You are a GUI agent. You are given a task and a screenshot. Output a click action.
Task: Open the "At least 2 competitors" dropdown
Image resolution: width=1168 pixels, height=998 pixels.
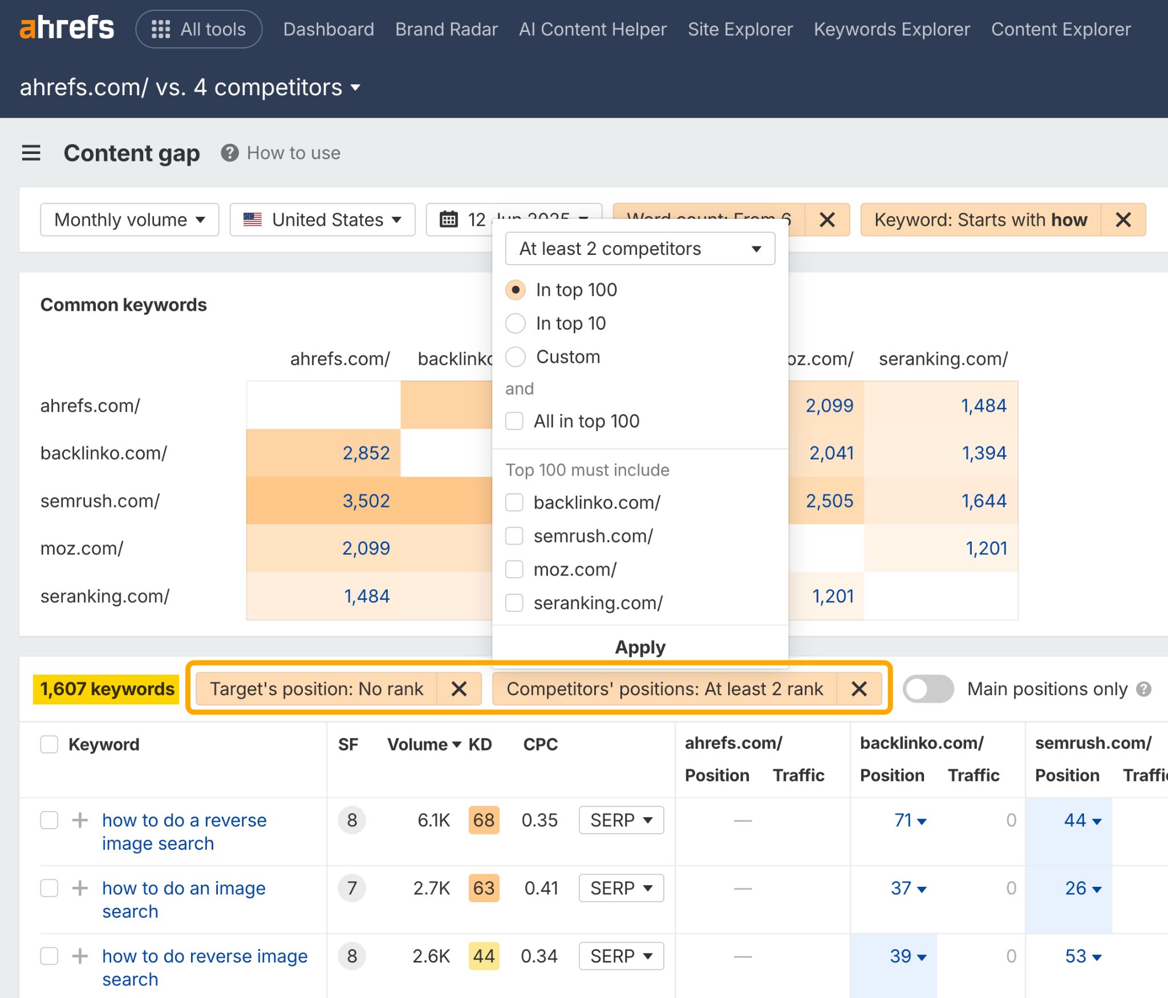639,248
